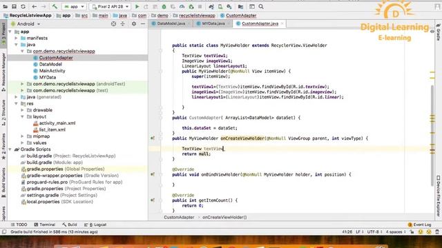Click the override gutter icon beside onCreateViewHolder
Viewport: 442px width, 248px height.
click(153, 138)
